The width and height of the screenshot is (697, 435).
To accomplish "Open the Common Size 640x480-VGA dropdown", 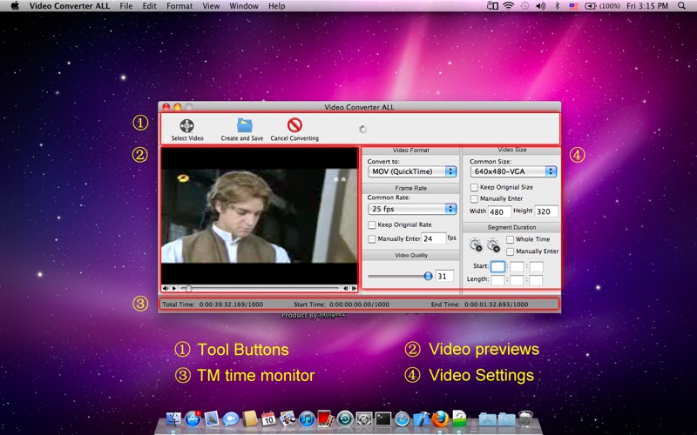I will [x=513, y=171].
